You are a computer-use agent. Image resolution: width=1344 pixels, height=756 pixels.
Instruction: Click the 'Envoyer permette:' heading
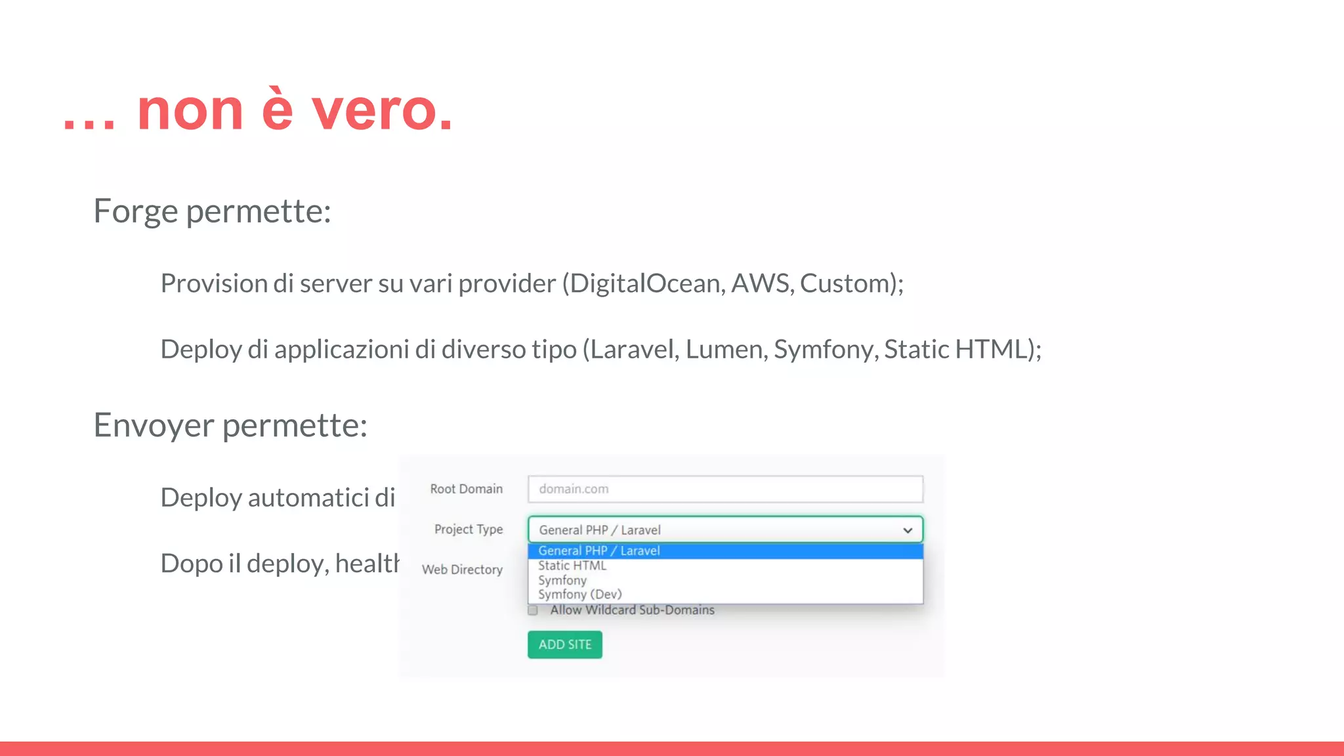[230, 425]
